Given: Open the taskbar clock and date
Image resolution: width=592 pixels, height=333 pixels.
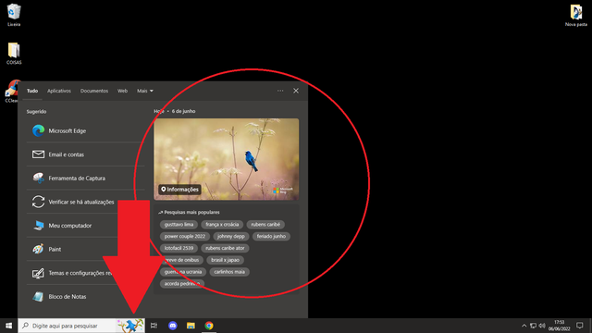Looking at the screenshot, I should point(559,326).
